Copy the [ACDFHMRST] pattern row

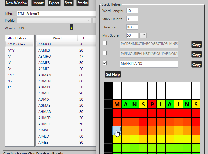pyautogui.click(x=197, y=45)
